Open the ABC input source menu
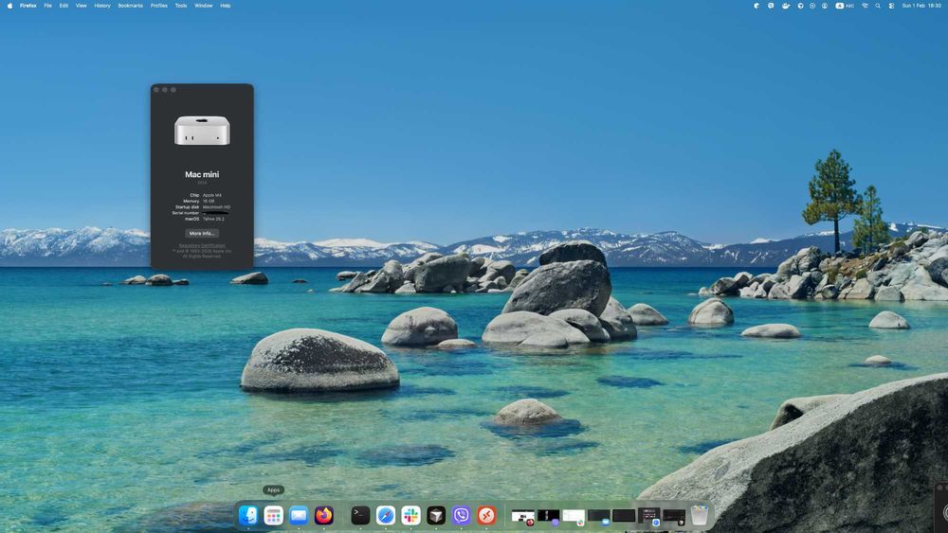 click(846, 6)
